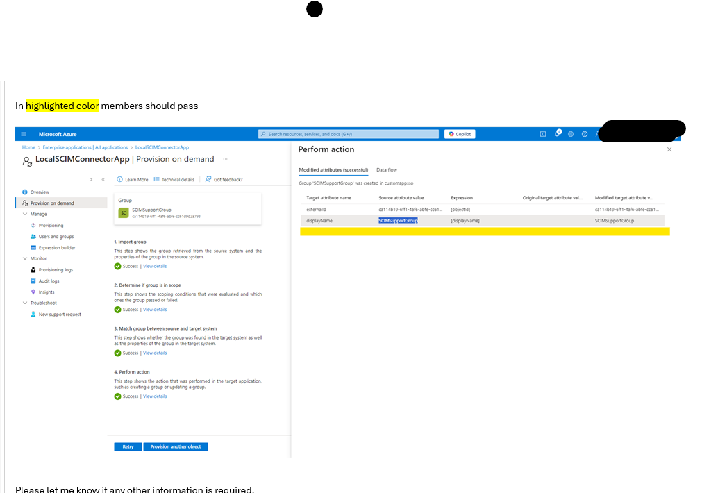
Task: Collapse the Troubleshoot section chevron
Action: pyautogui.click(x=25, y=303)
